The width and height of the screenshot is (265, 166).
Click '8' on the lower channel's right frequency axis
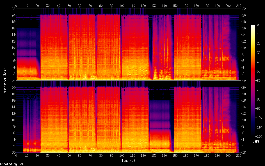point(243,127)
